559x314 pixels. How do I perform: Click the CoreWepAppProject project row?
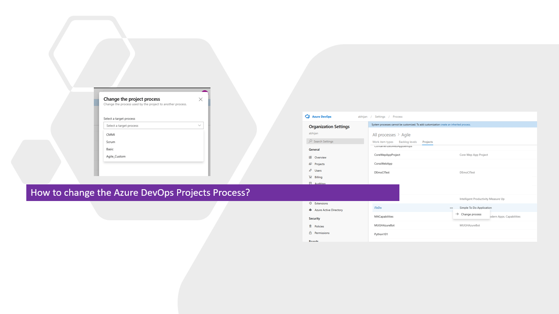click(455, 155)
